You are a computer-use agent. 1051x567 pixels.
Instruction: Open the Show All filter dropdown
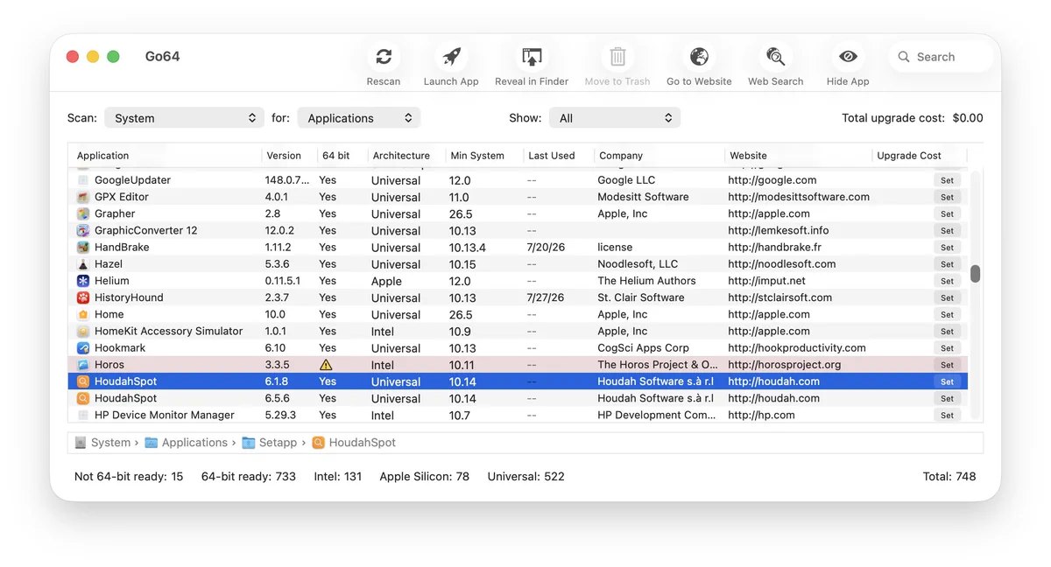[x=615, y=118]
